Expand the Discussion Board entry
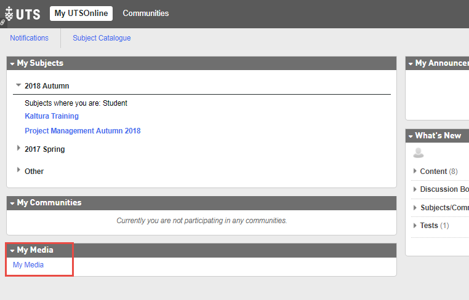 (415, 189)
